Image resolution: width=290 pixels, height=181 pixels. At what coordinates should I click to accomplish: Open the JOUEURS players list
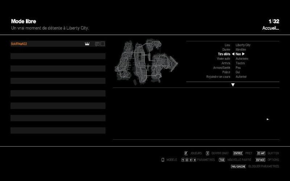point(196,153)
